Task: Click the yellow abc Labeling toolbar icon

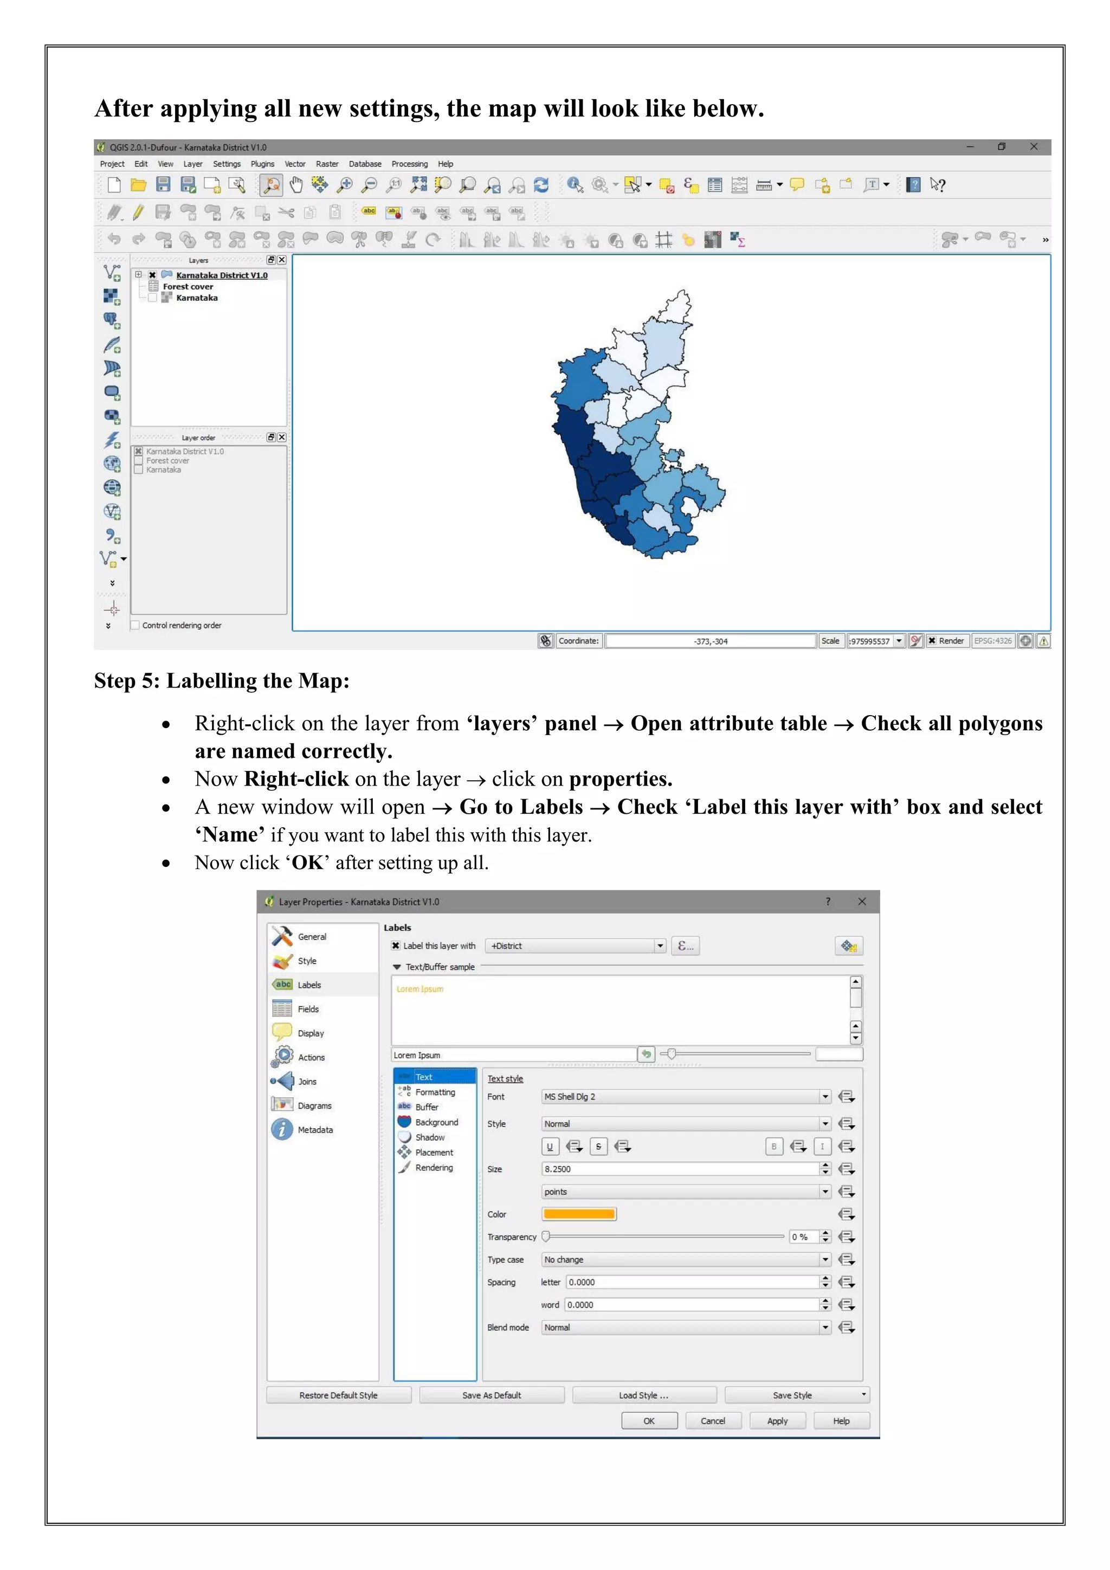Action: point(369,211)
